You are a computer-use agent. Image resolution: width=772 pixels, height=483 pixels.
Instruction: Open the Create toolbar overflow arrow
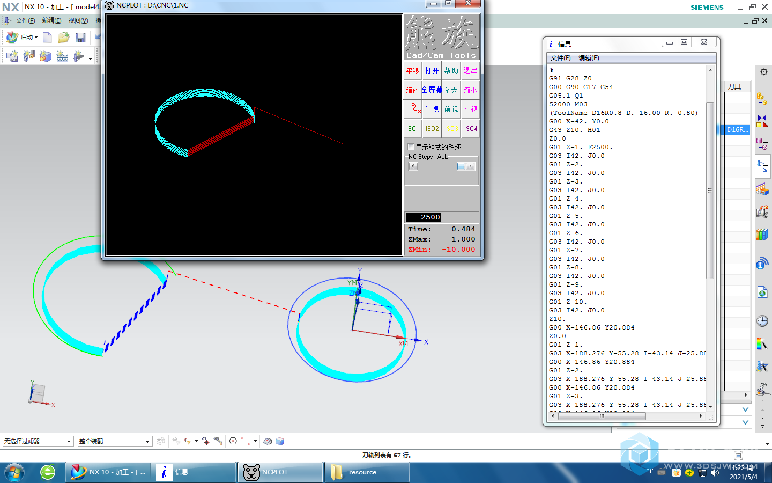click(x=90, y=58)
